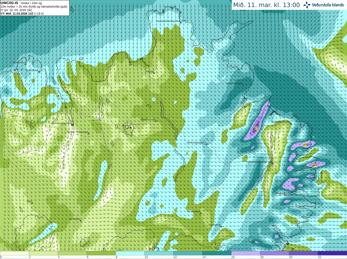
Task: Click the Veðurstofa Íslands logo icon
Action: 307,5
